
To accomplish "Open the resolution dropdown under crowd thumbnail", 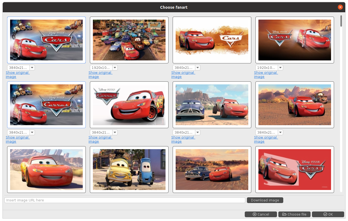I will click(115, 68).
